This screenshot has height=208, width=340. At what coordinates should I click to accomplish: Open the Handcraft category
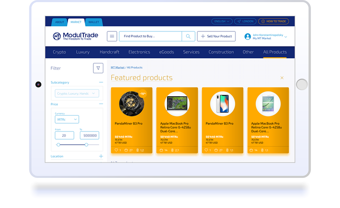click(x=109, y=52)
